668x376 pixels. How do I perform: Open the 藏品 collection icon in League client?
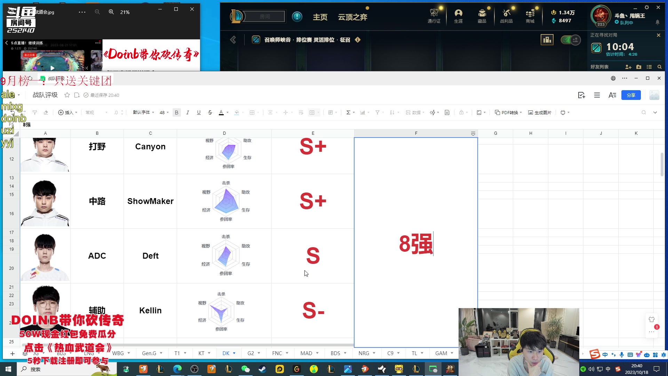pyautogui.click(x=482, y=16)
